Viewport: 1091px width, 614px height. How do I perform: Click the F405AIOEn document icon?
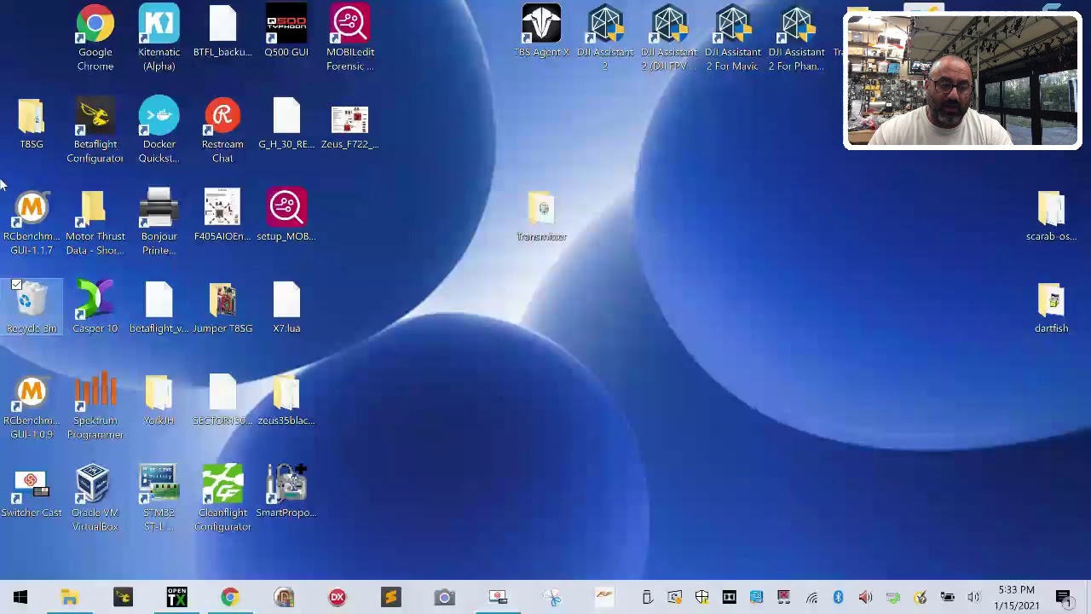222,217
